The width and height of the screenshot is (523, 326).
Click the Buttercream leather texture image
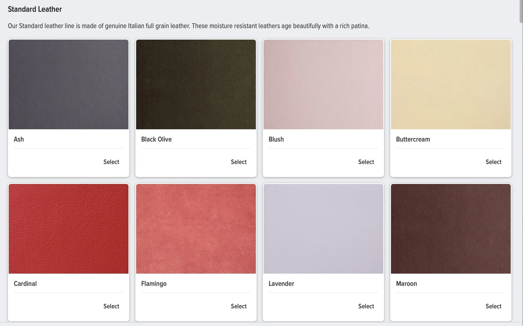[x=450, y=84]
